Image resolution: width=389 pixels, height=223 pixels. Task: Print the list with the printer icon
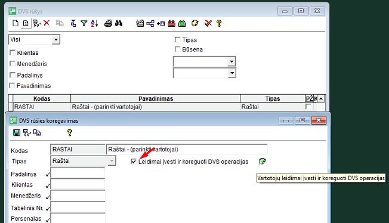[108, 23]
